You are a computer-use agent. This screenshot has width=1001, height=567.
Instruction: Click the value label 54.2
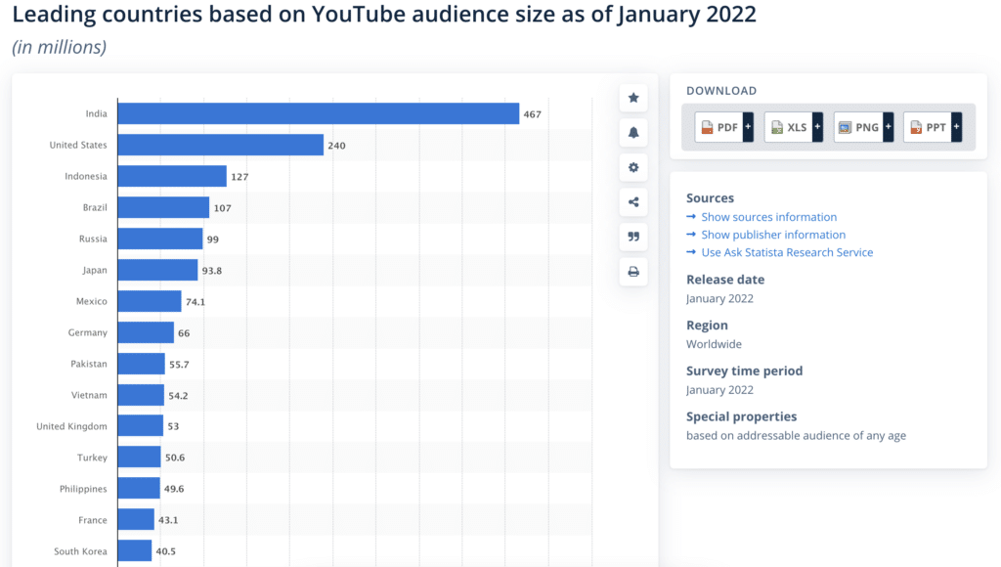178,396
